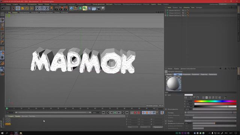This screenshot has height=135, width=240.
Task: Toggle the Z axis lock
Action: (x=46, y=8)
